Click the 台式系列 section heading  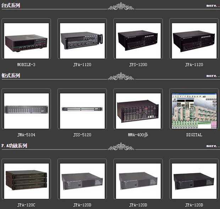[11, 5]
